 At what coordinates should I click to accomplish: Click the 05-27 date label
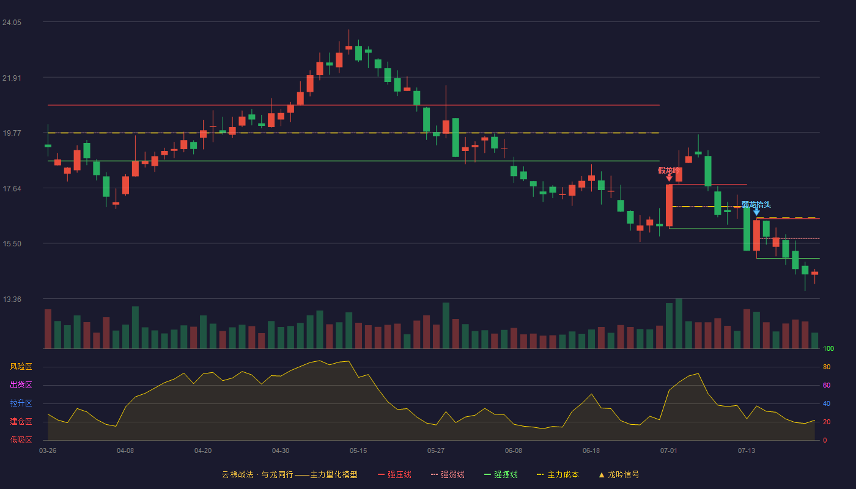[436, 450]
